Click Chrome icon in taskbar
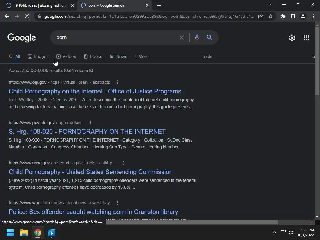The width and height of the screenshot is (320, 240). point(38,232)
